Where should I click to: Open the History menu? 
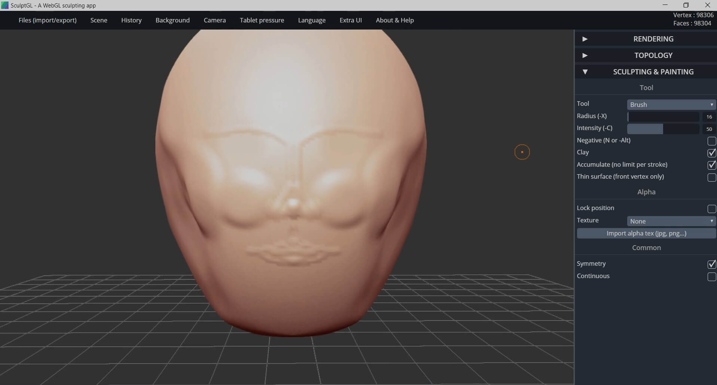131,20
